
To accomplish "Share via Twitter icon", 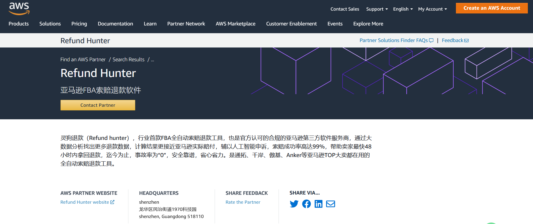I will (x=294, y=204).
